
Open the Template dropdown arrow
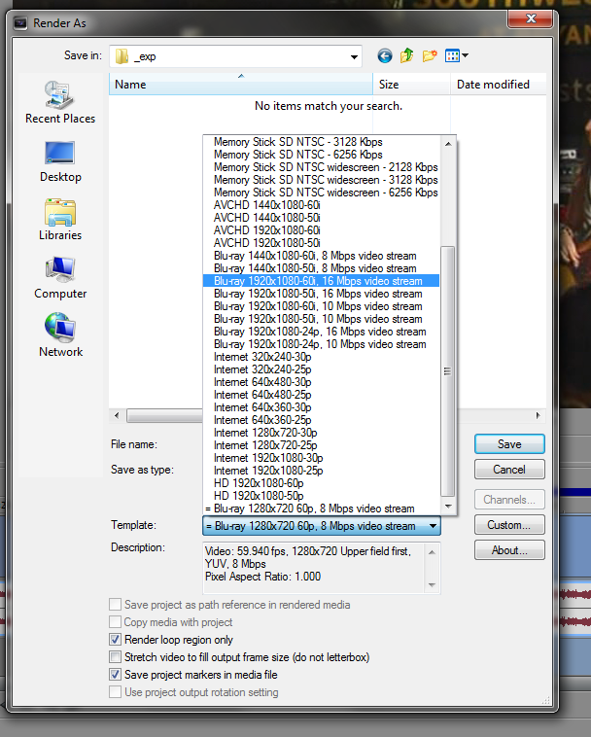[433, 526]
